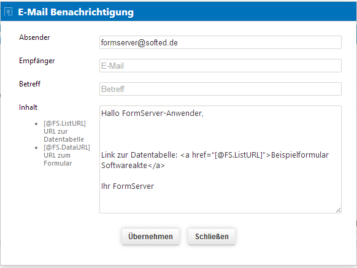Click inside the Inhalt message text area

tap(220, 159)
